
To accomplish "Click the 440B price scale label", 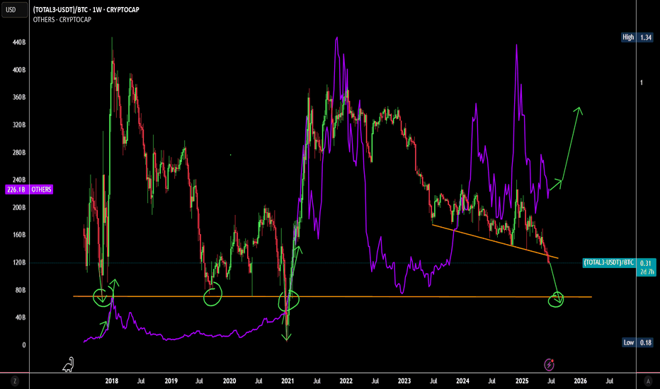I will (19, 42).
